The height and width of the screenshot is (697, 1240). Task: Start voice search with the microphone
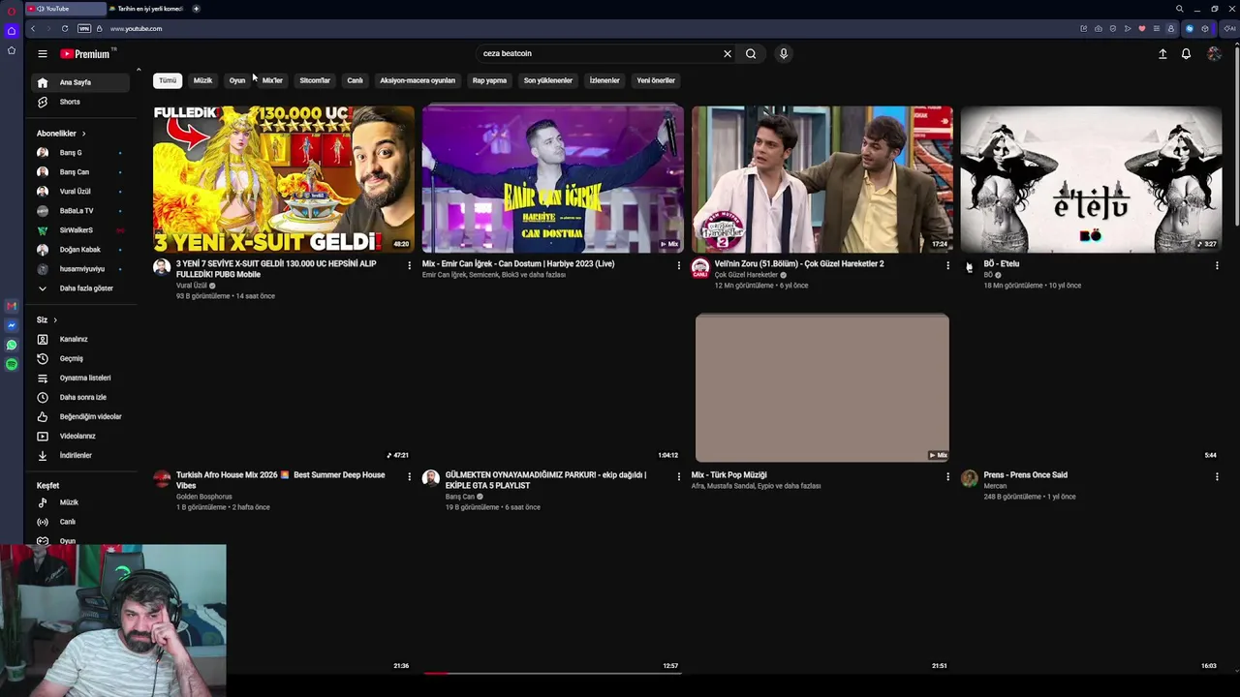[784, 54]
